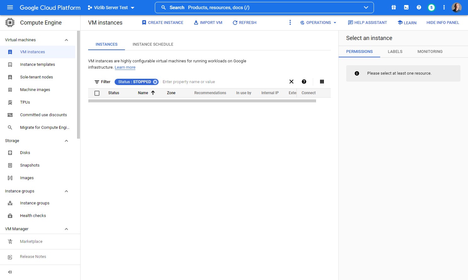
Task: Open the Help Assistant
Action: tap(367, 23)
